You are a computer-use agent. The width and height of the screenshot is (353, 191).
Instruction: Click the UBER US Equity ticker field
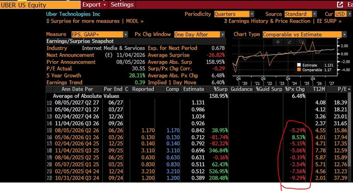[40, 5]
